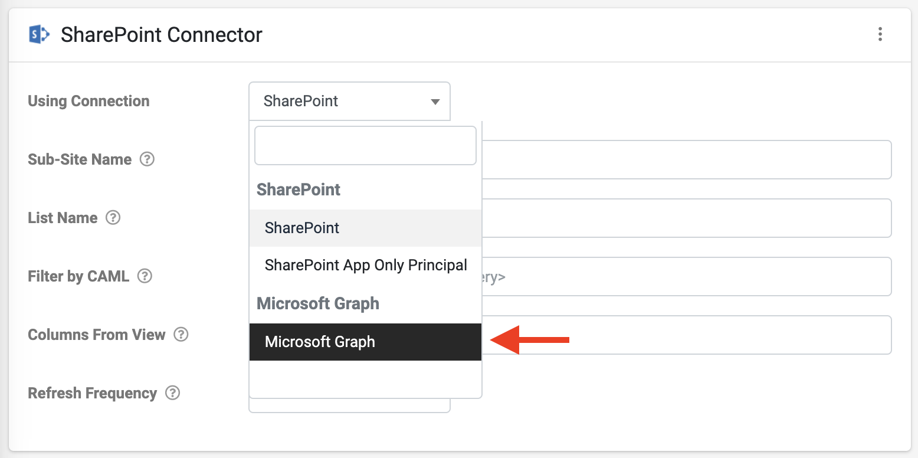918x458 pixels.
Task: Choose SharePoint App Only Principal option
Action: 365,265
